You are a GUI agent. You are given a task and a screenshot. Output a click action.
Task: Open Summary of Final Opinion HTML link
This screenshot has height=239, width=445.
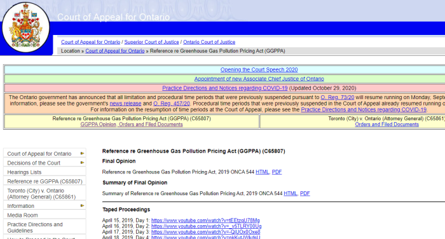(291, 193)
